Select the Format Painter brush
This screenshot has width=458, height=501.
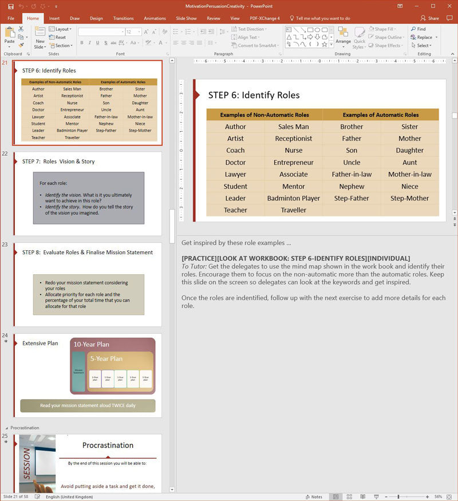click(21, 45)
